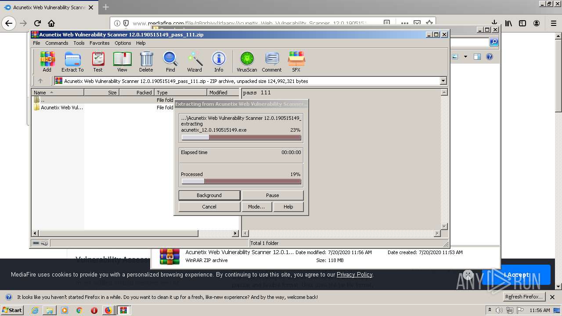562x316 pixels.
Task: Expand the archive path dropdown
Action: coord(443,81)
